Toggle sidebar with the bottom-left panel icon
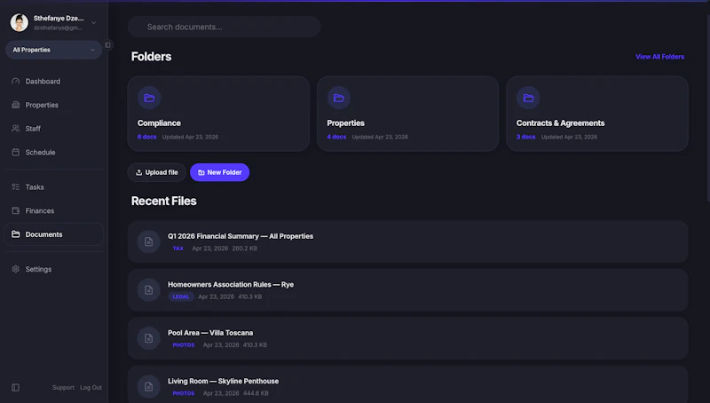The image size is (710, 403). point(15,388)
